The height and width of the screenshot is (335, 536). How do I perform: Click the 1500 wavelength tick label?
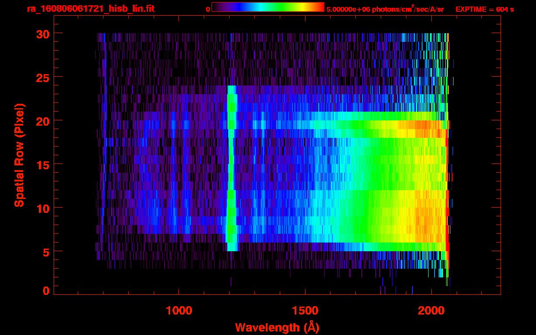(x=306, y=310)
